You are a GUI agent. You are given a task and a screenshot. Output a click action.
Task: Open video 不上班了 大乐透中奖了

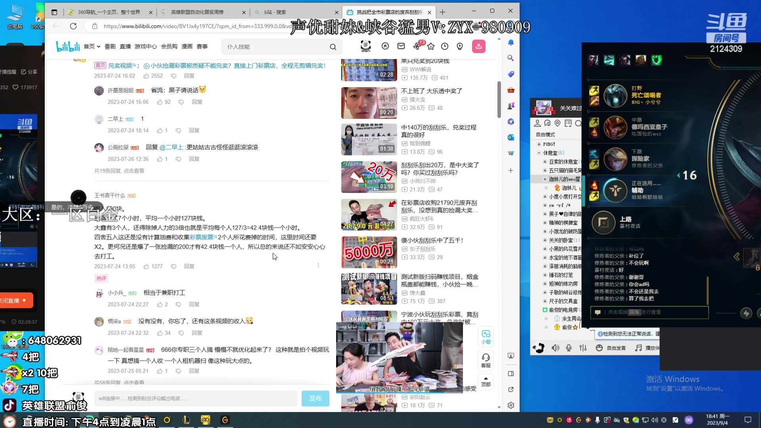point(432,91)
